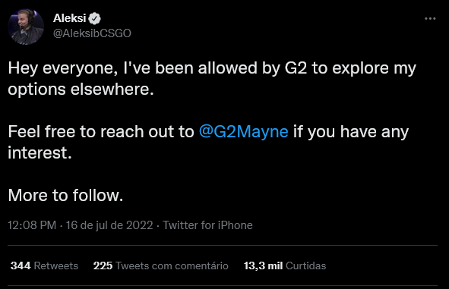Click the phrase "Feel free to reach out to"
This screenshot has width=449, height=289.
[101, 132]
